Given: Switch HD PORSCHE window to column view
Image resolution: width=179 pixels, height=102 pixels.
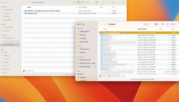Looking at the screenshot, I should [x=83, y=2].
